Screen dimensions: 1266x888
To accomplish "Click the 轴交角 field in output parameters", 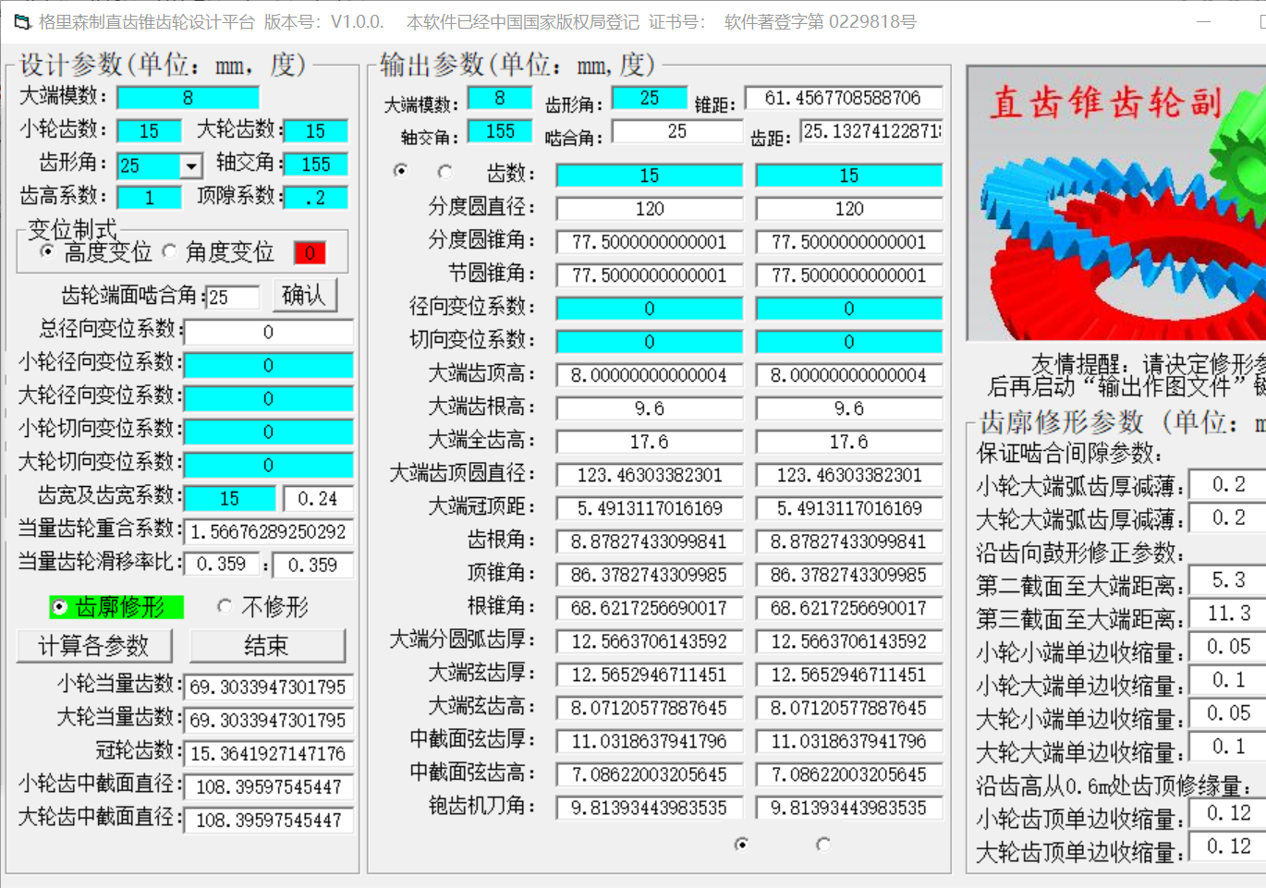I will (500, 131).
